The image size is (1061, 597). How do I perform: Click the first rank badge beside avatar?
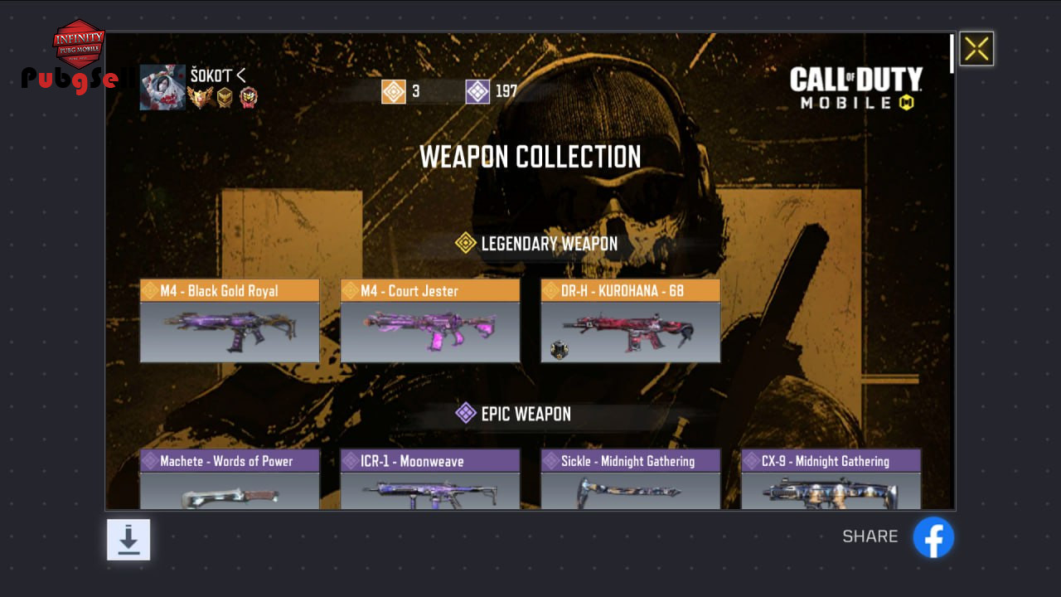pyautogui.click(x=200, y=98)
